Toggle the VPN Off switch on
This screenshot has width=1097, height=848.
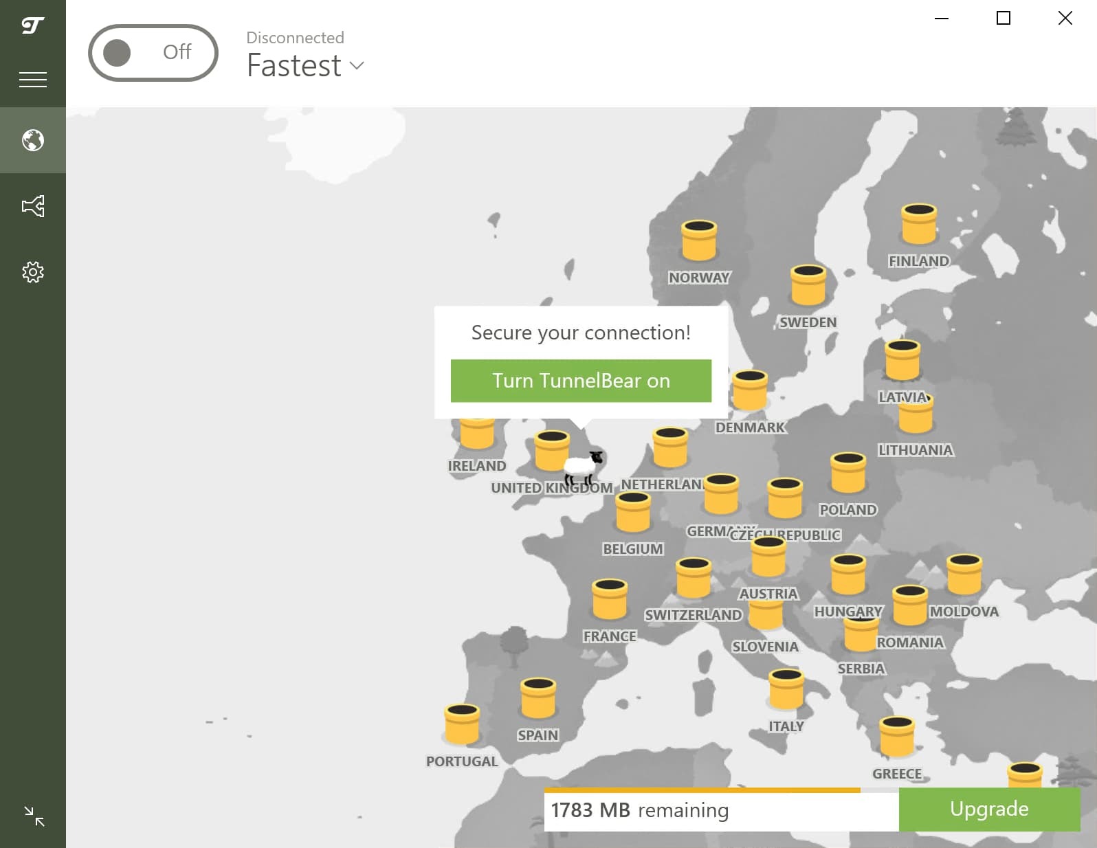click(153, 53)
